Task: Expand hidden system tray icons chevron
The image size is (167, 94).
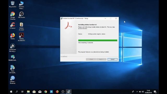Action: pos(137,92)
